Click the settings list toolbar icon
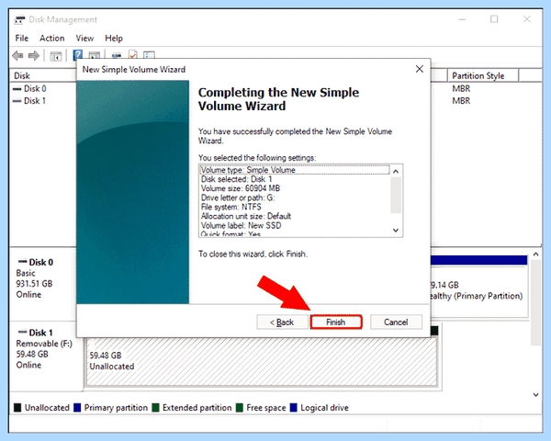 click(149, 55)
